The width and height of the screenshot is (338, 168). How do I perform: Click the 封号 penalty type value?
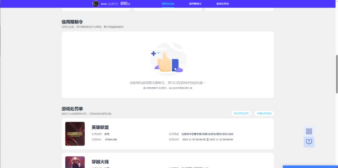107,134
